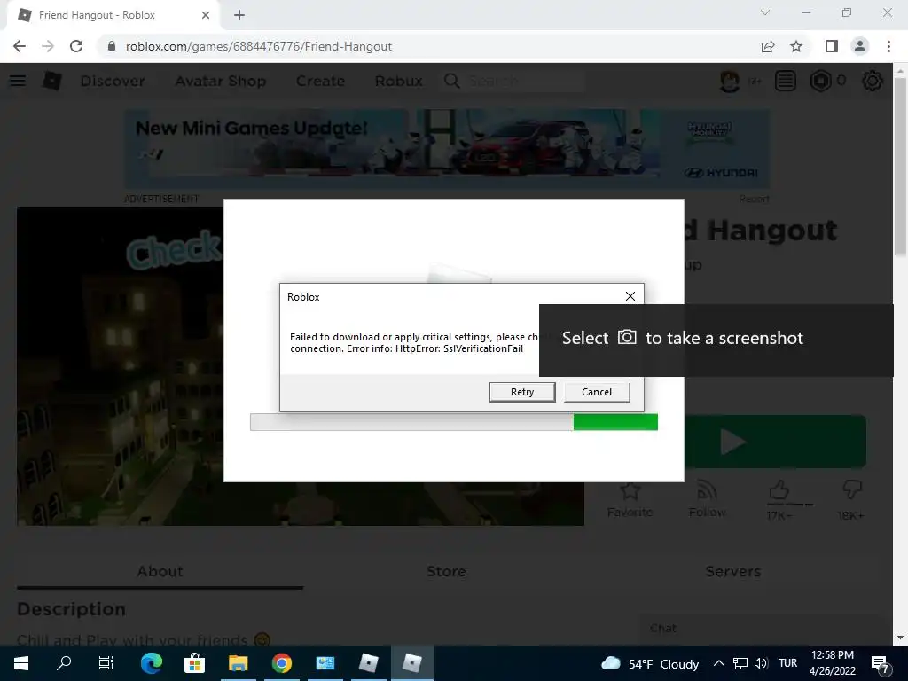Click the ad Report link
Viewport: 908px width, 681px height.
click(x=754, y=200)
